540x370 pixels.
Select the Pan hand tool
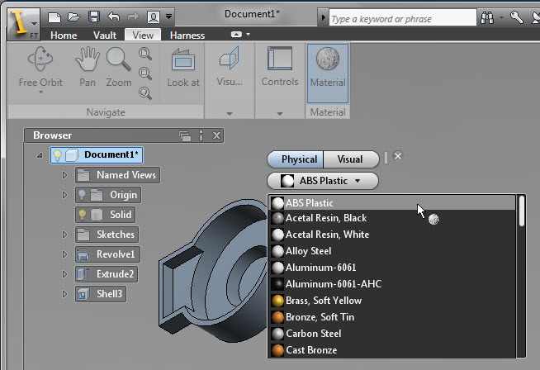[88, 66]
